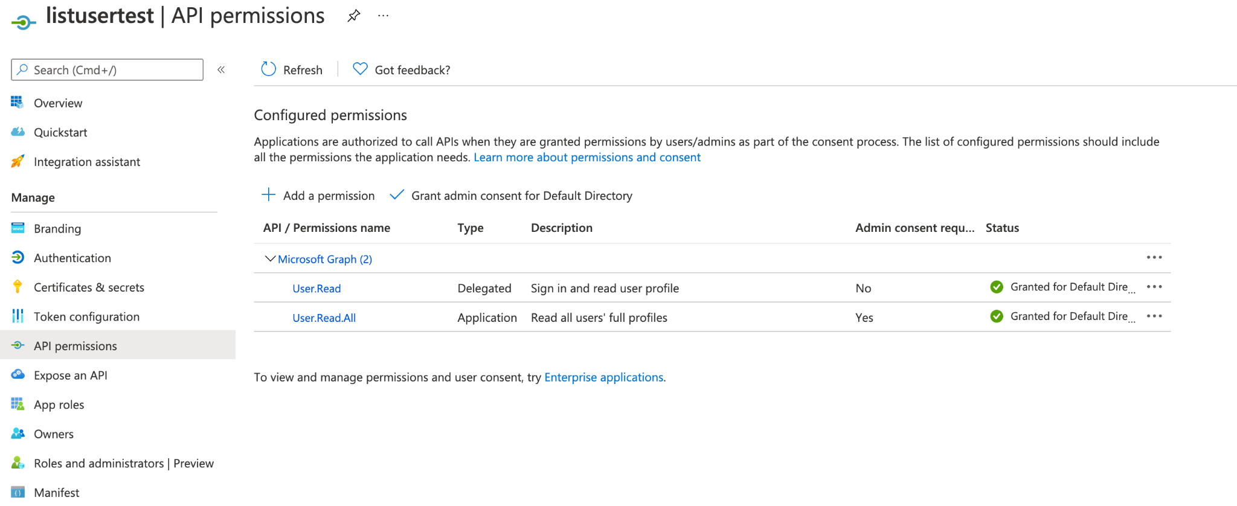The image size is (1237, 506).
Task: Go to Authentication in the Manage menu
Action: (x=72, y=258)
